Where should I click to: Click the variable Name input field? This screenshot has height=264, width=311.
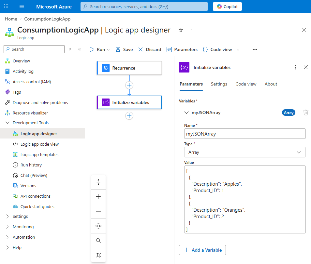pyautogui.click(x=245, y=134)
